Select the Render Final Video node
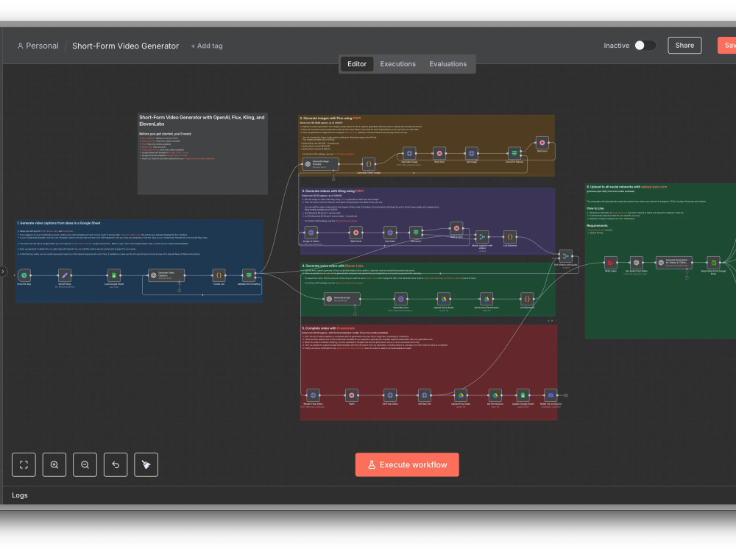Screen dimensions: 736x552 point(313,395)
